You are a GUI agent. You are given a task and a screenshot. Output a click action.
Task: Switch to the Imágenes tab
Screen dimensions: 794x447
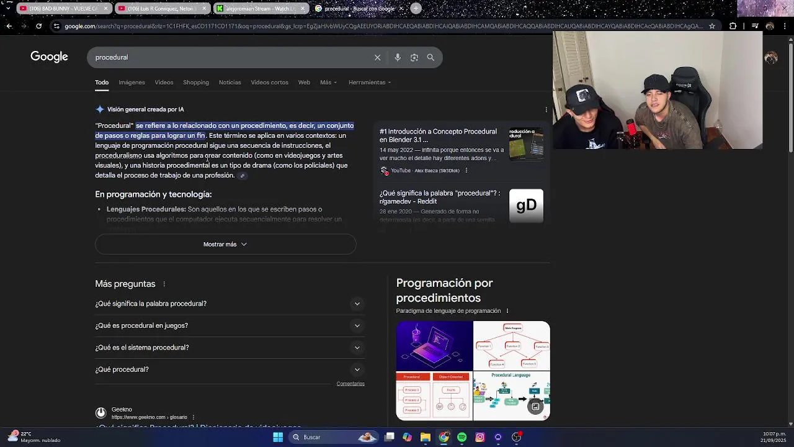point(132,83)
